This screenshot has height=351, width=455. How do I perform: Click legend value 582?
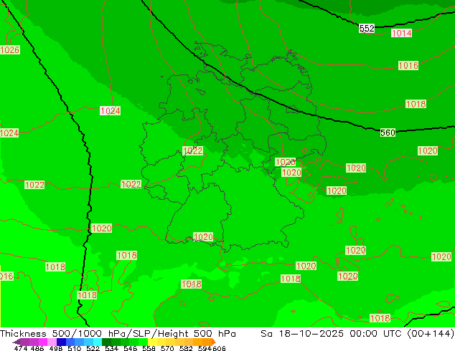point(186,348)
